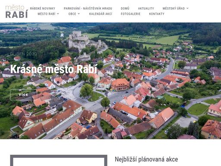Click the Duben 2020 slide label
Screen dimensions: 221x166
[24, 54]
